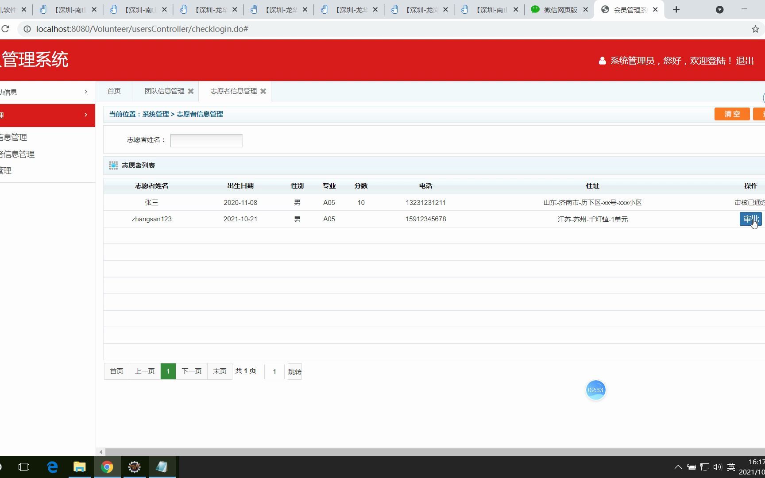Open Microsoft Edge from the taskbar
Screen dimensions: 765x478
(x=52, y=467)
